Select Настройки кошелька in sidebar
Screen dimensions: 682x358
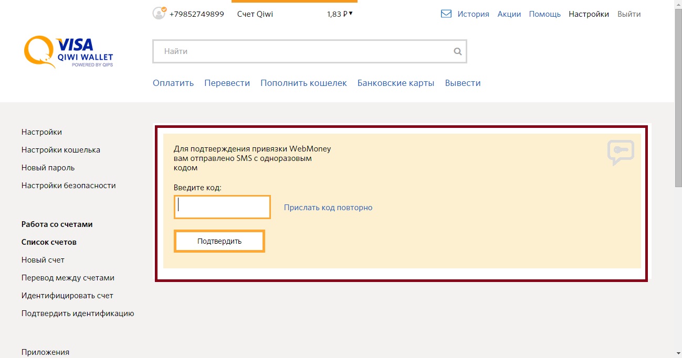click(x=61, y=150)
